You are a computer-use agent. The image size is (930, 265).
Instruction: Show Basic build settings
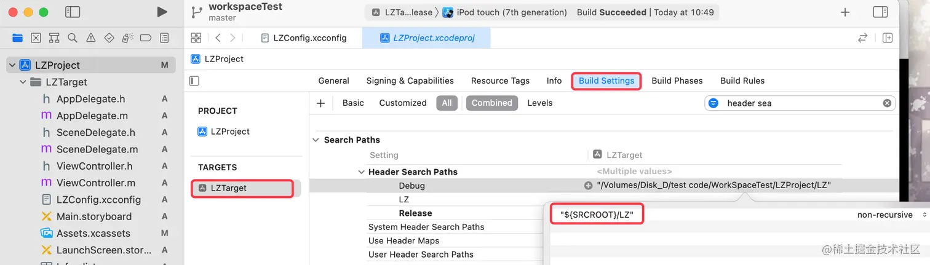coord(353,103)
